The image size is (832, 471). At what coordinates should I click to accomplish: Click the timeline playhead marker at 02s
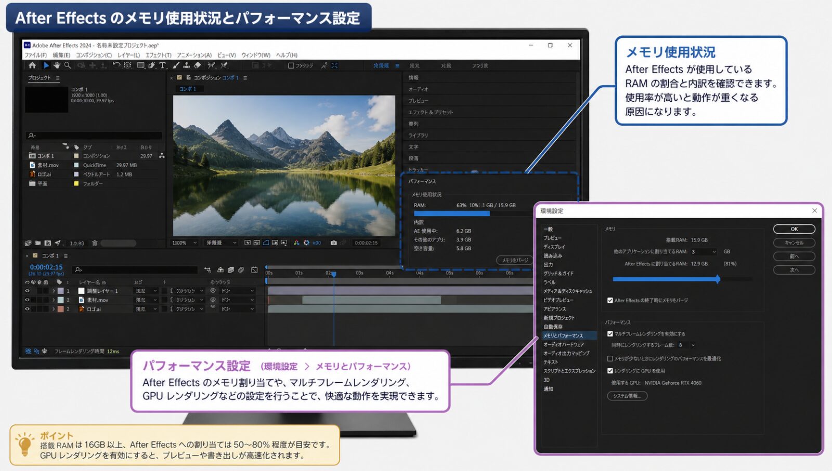coord(334,274)
